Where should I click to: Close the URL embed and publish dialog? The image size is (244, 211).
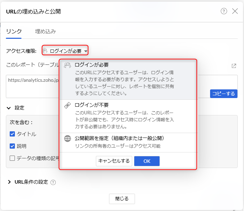235,11
